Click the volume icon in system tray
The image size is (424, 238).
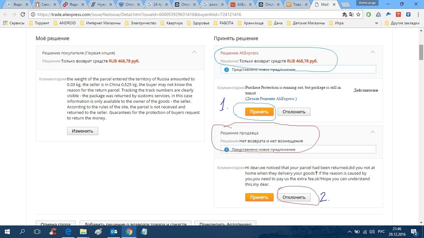coord(371,232)
